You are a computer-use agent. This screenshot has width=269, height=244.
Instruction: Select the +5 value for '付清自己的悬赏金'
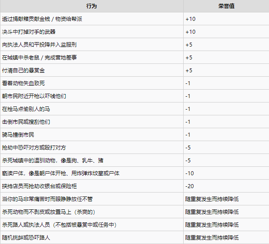pyautogui.click(x=189, y=71)
